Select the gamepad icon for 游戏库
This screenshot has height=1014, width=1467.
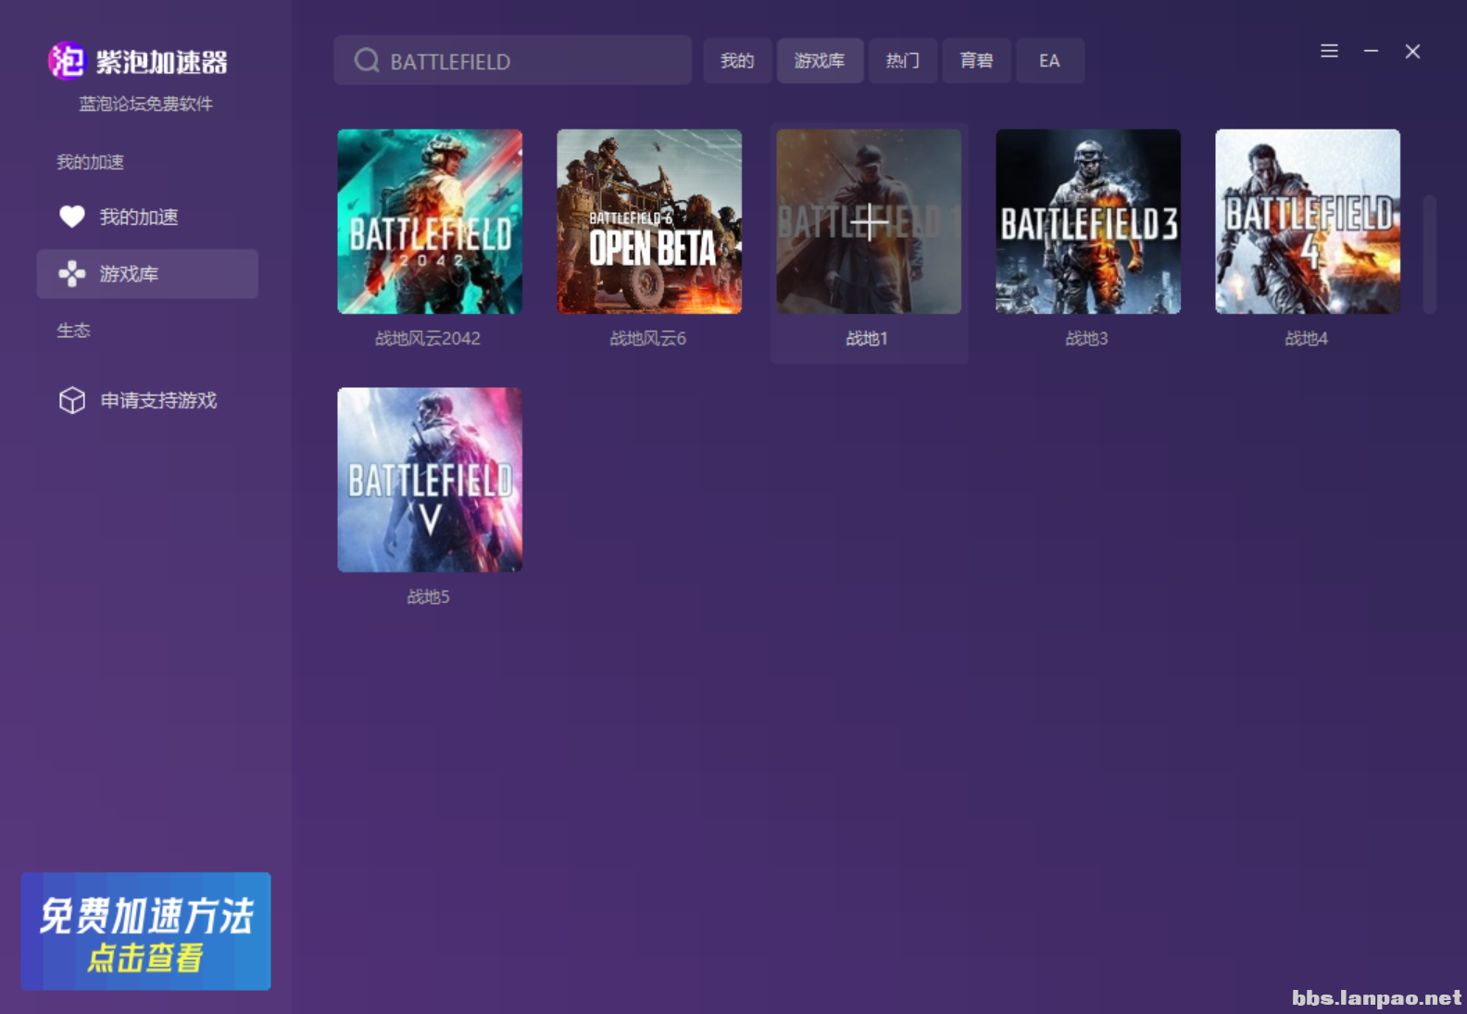72,274
